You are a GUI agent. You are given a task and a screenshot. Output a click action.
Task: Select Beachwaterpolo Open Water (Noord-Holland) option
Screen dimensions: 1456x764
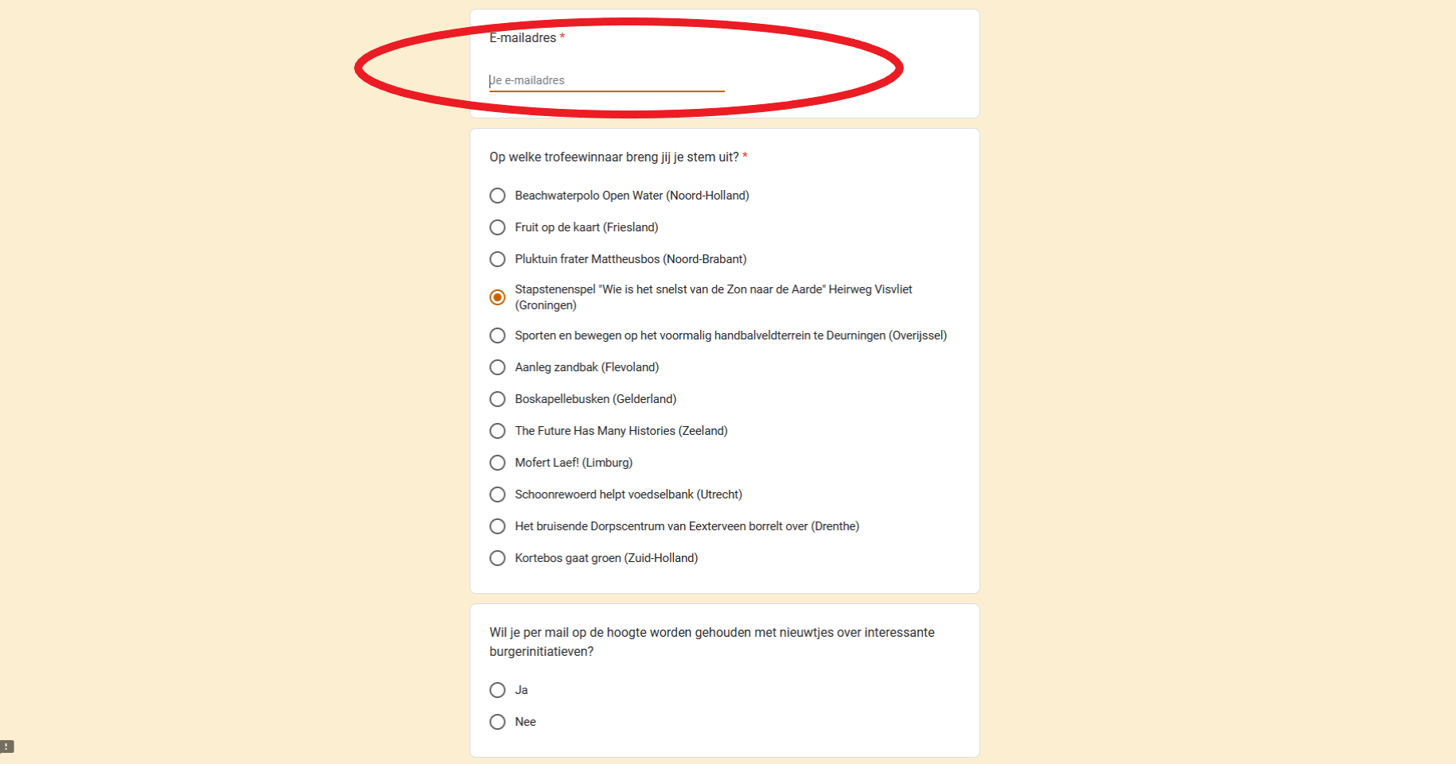(x=497, y=196)
